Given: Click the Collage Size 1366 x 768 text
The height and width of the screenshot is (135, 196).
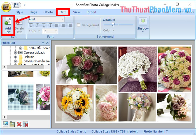Looking at the screenshot, I should point(115,131).
